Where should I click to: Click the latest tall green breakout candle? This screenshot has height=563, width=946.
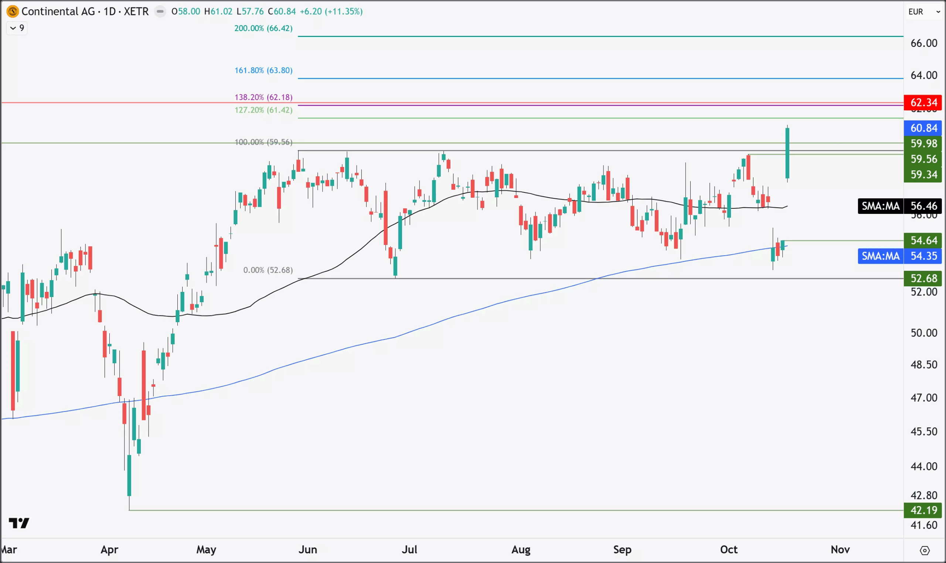[x=787, y=153]
